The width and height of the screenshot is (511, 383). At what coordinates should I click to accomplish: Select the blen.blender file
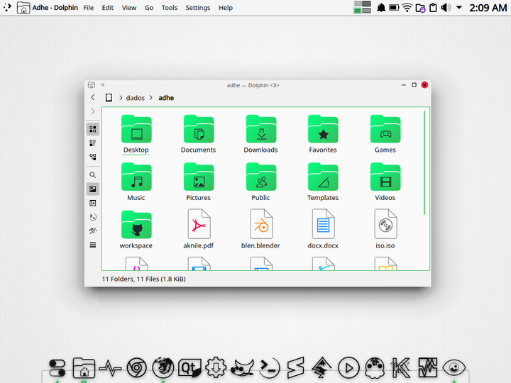click(x=260, y=230)
